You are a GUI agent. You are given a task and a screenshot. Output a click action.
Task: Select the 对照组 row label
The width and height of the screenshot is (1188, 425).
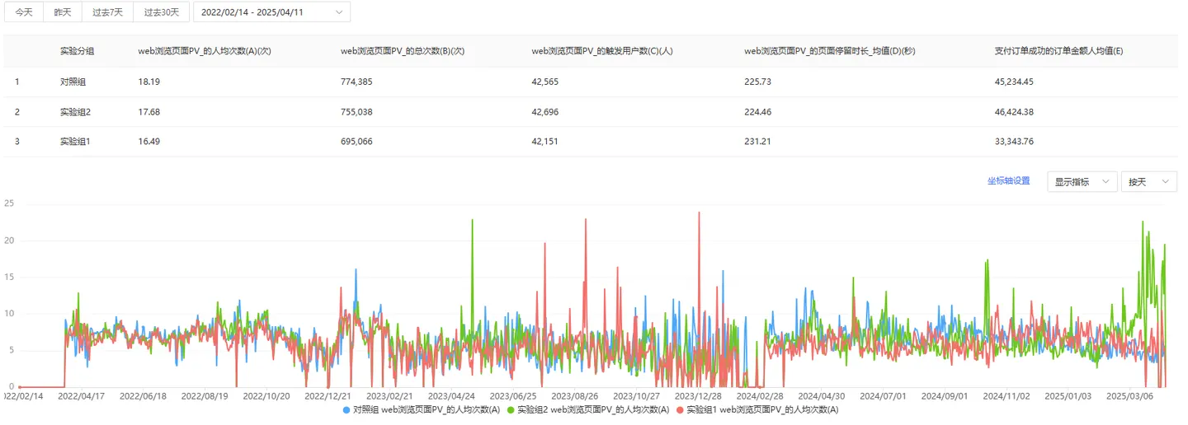(73, 82)
